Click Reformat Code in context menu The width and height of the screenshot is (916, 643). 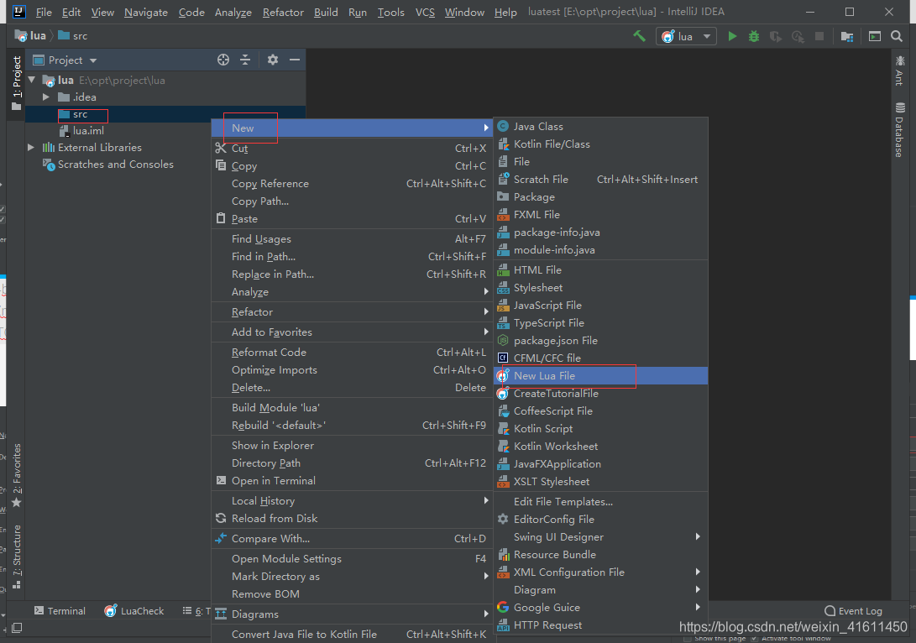353,353
